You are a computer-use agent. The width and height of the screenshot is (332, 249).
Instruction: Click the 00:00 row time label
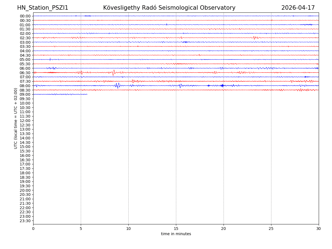point(25,16)
